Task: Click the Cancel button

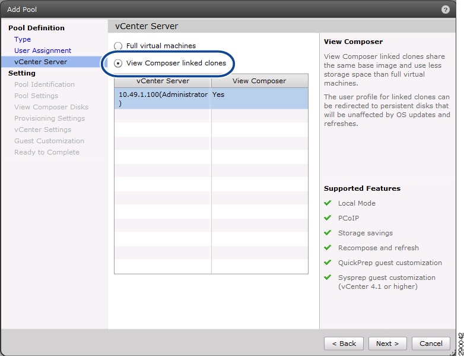Action: point(431,344)
